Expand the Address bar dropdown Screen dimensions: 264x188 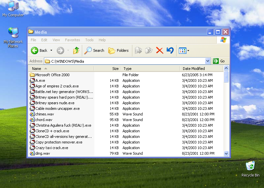click(208, 61)
